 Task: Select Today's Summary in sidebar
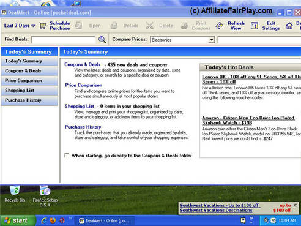(x=29, y=61)
